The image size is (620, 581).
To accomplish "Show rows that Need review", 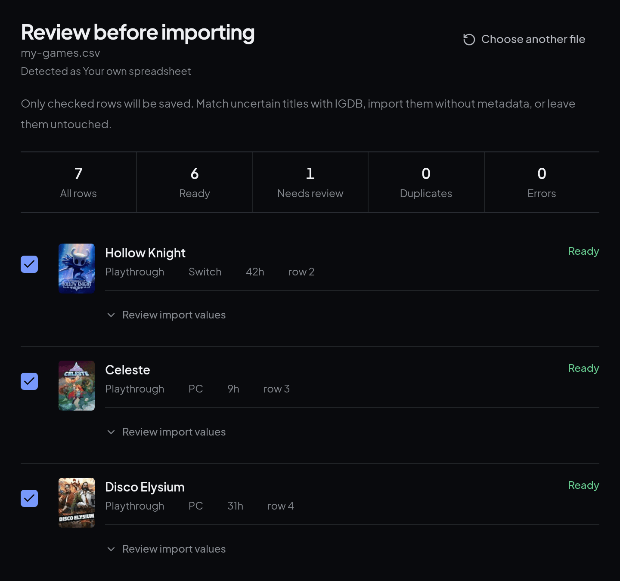I will pyautogui.click(x=310, y=182).
